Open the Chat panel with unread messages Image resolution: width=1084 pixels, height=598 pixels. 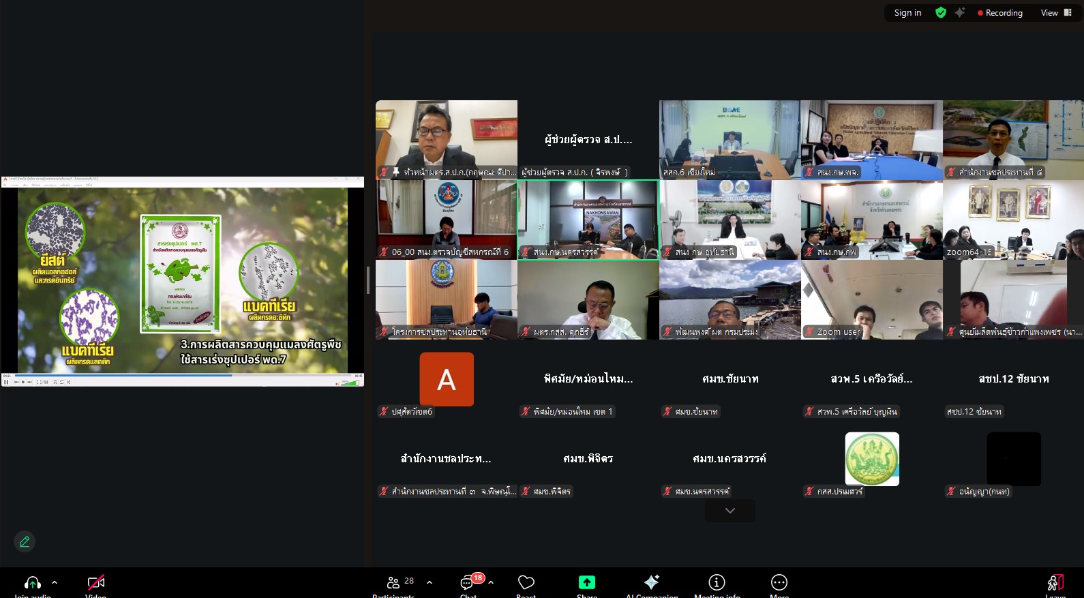(x=468, y=584)
